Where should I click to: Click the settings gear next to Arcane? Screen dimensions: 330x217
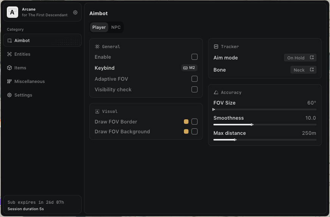(x=75, y=12)
